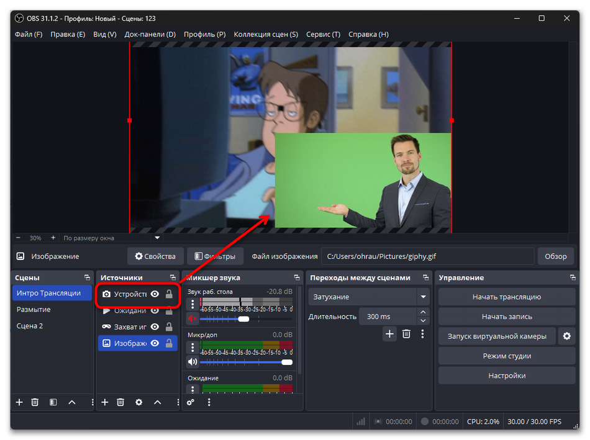Toggle lock of Устройство source
590x440 pixels.
click(x=169, y=294)
